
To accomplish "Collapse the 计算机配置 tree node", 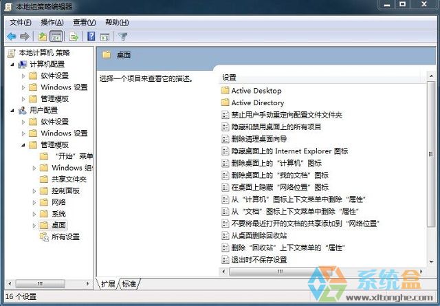I will 12,65.
